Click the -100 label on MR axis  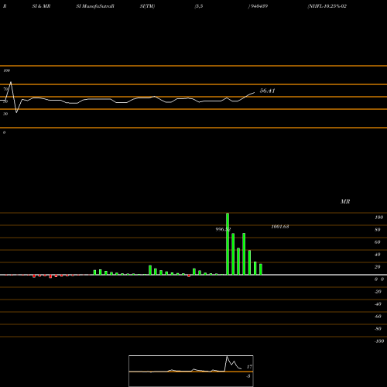(379, 341)
